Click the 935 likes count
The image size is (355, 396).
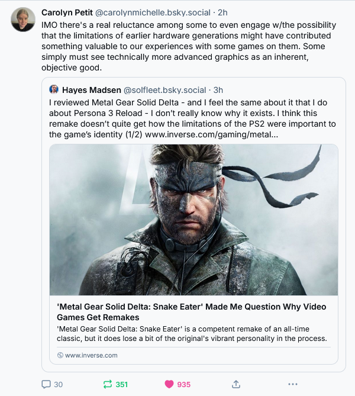coord(183,384)
